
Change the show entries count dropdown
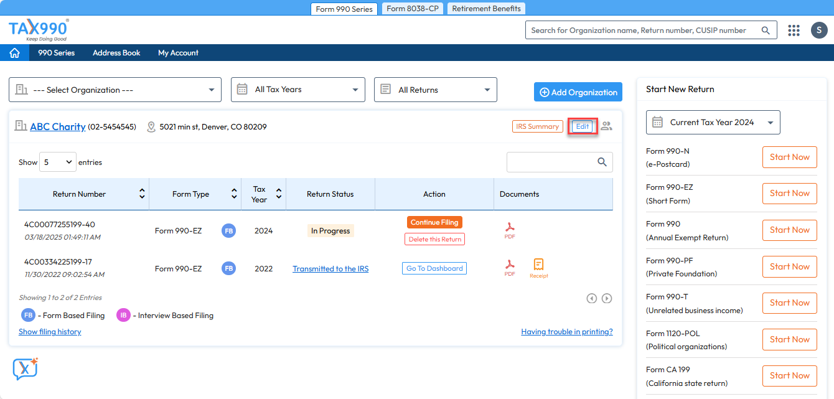point(58,162)
